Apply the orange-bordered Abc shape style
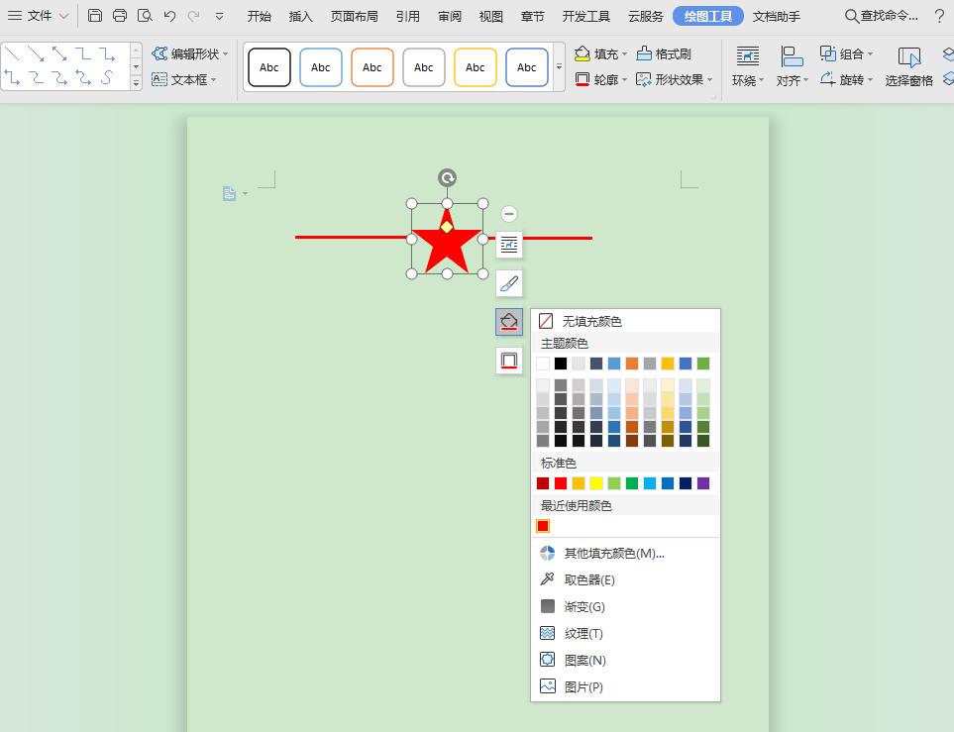954x732 pixels. pyautogui.click(x=372, y=67)
